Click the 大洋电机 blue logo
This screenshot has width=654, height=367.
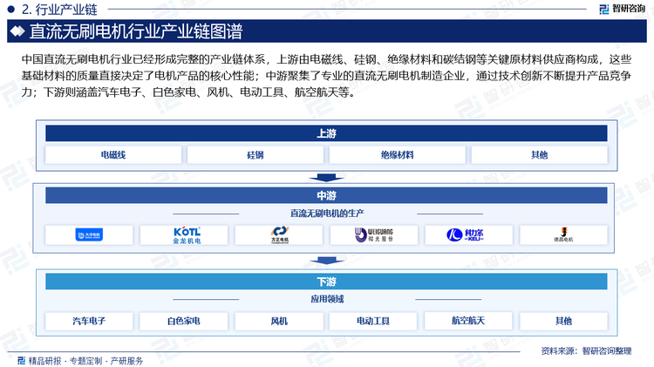(x=89, y=234)
